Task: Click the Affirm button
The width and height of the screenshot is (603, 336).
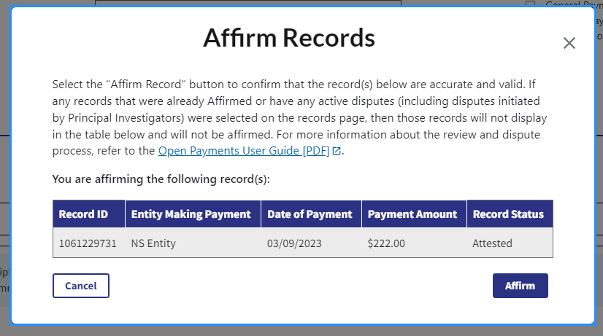Action: point(520,286)
